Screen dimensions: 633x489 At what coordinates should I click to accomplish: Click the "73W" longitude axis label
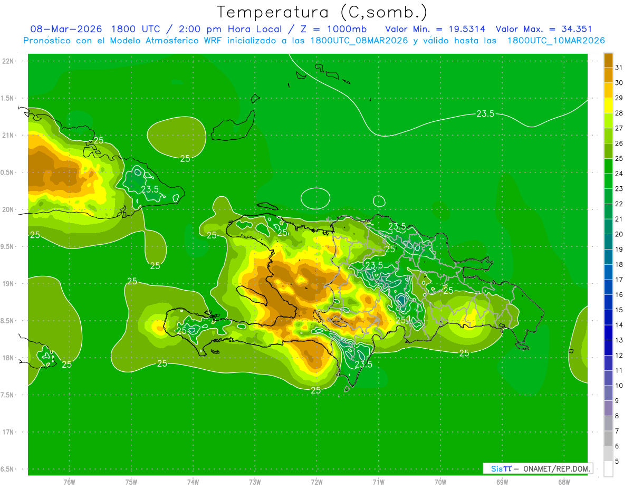tap(255, 482)
